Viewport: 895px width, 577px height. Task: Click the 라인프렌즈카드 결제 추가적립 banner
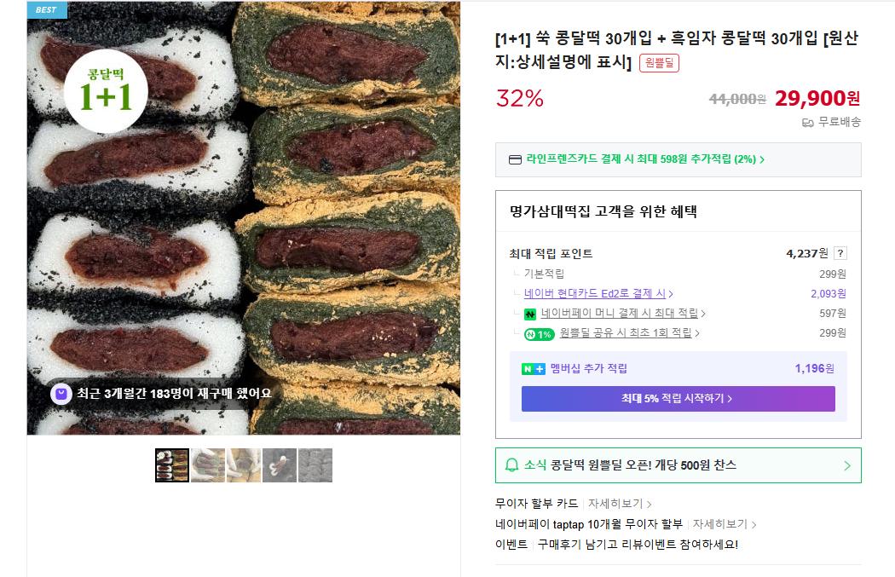pyautogui.click(x=678, y=159)
